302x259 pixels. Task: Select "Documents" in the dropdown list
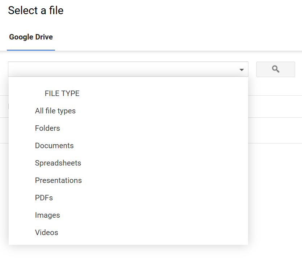(54, 146)
